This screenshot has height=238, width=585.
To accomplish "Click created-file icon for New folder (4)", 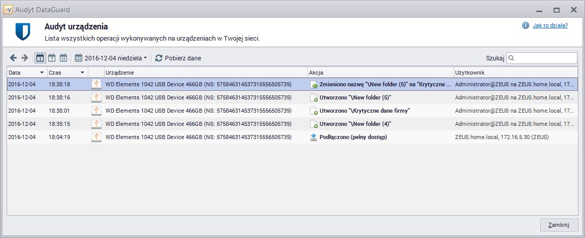I will [314, 123].
